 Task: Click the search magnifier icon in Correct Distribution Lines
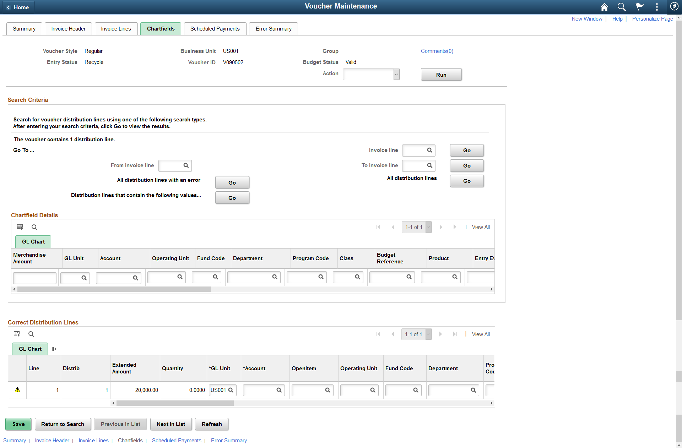point(32,334)
